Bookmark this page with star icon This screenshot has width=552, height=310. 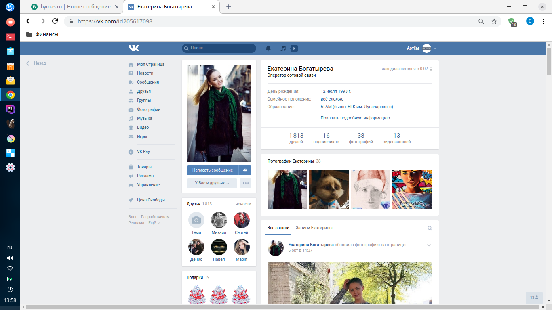click(494, 21)
